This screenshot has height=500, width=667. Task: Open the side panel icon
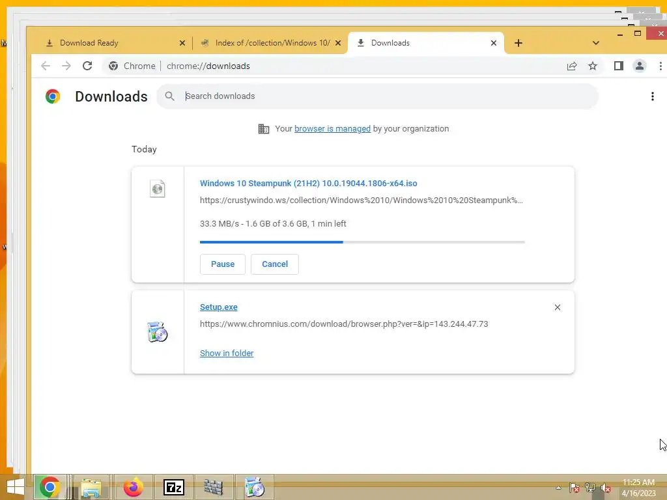tap(619, 66)
